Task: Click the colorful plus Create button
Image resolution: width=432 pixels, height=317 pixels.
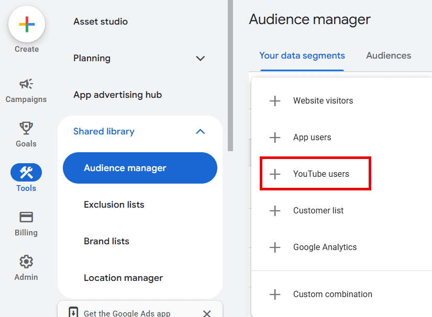Action: pos(26,25)
